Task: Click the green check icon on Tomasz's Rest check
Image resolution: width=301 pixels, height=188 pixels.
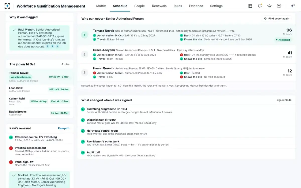Action: tap(181, 36)
